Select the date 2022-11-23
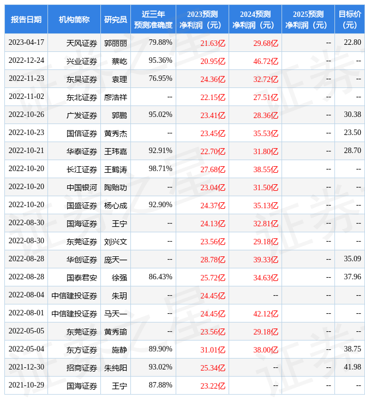Screen dimensions: 365x399 point(26,78)
